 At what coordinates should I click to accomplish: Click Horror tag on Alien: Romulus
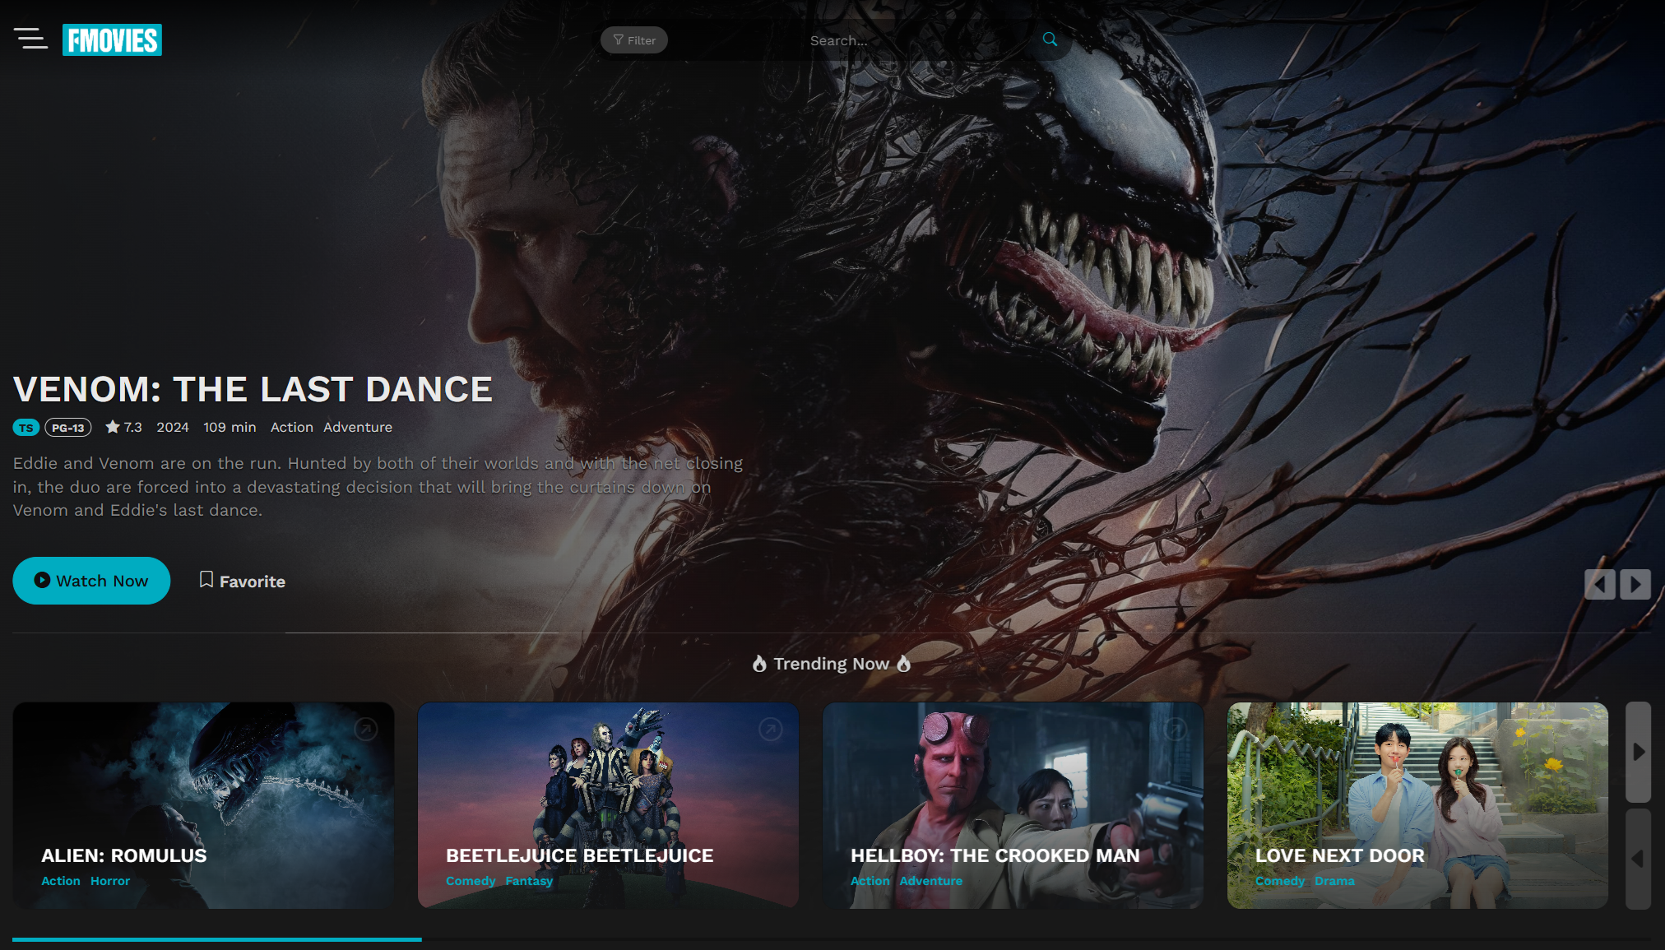(x=110, y=881)
